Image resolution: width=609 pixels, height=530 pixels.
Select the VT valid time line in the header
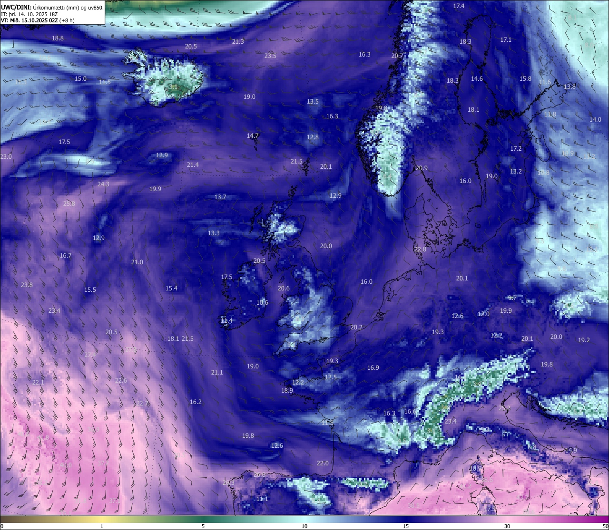(38, 20)
